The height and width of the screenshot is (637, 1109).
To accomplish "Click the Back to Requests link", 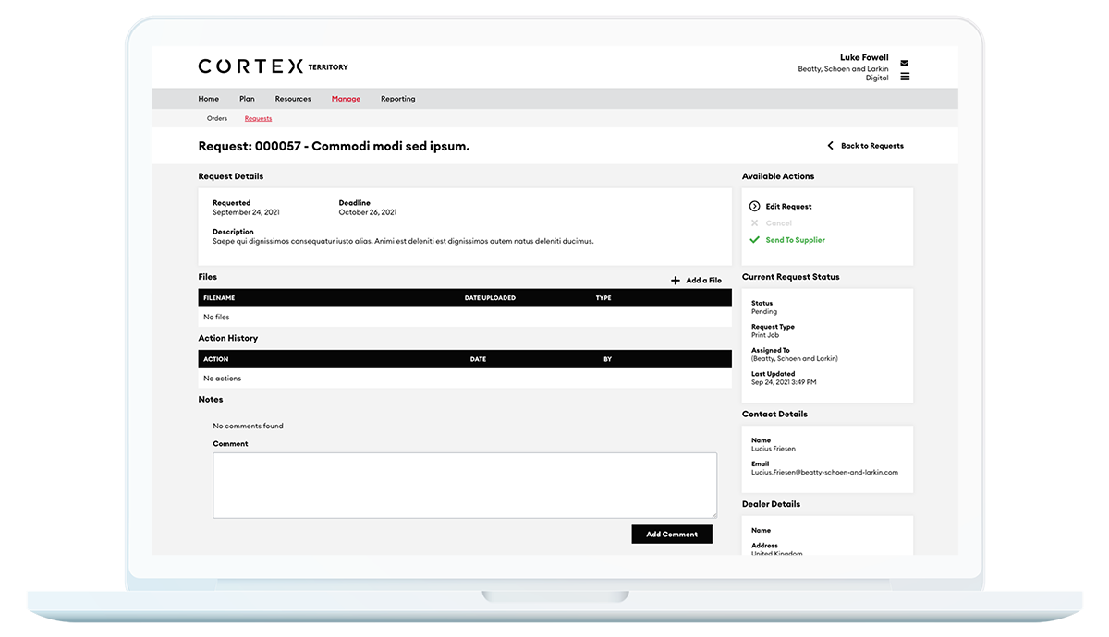I will (871, 146).
